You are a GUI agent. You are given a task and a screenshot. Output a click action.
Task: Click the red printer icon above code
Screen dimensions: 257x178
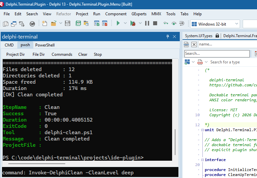pyautogui.click(x=200, y=62)
